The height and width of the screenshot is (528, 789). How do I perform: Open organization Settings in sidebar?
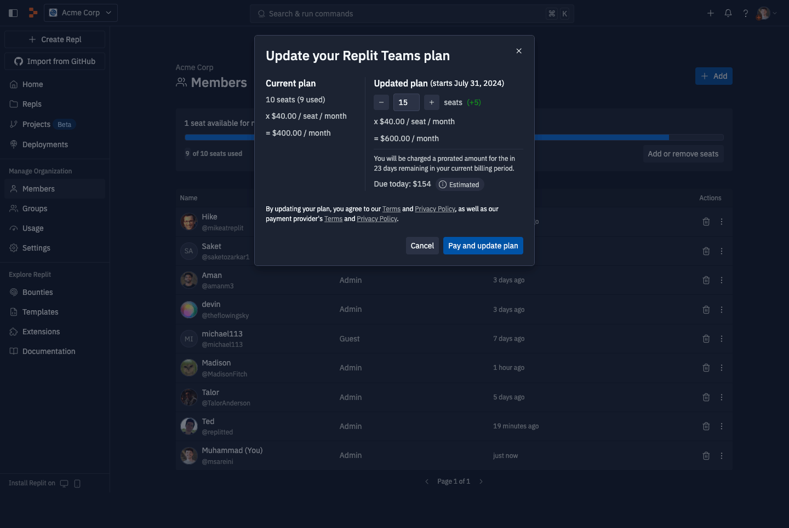55,248
